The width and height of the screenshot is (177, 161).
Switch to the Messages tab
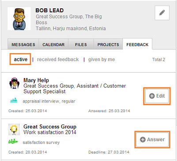[23, 44]
